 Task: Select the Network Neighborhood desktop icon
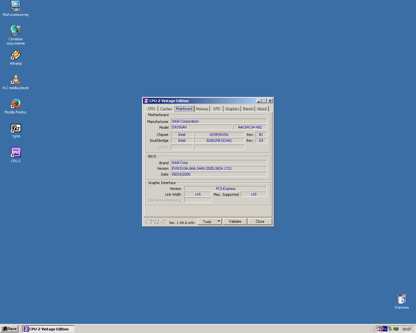(16, 35)
